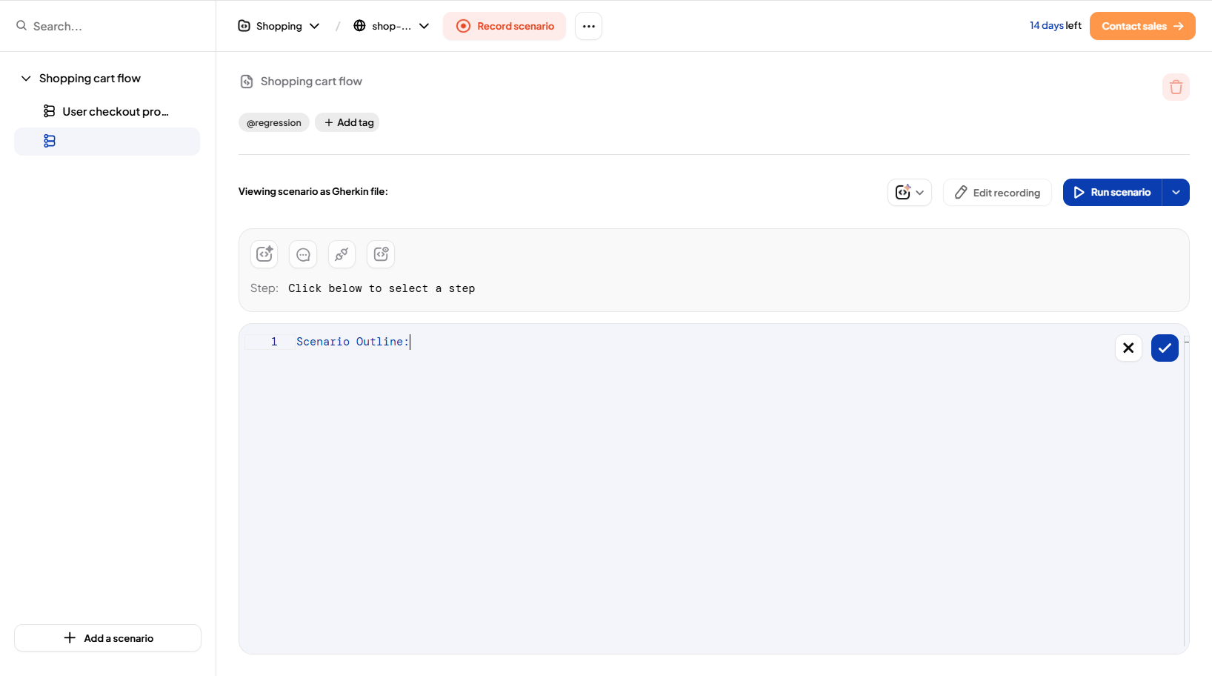Open the scenario view format dropdown

pos(909,193)
